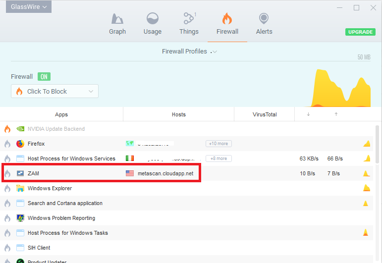Open Search and Cortana traffic mini graph
382x263 pixels.
point(366,203)
